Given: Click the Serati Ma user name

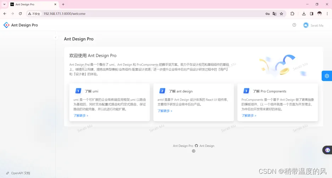Looking at the screenshot, I should point(317,25).
